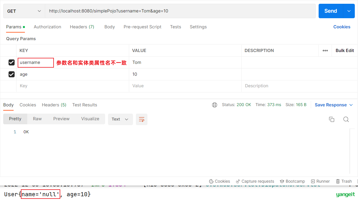Open the Pre-request Script tab
Screen dimensions: 358x200
(143, 27)
